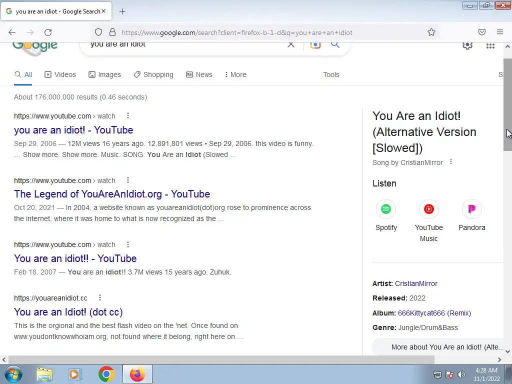Reload the page with the refresh icon
The width and height of the screenshot is (512, 384).
point(48,32)
